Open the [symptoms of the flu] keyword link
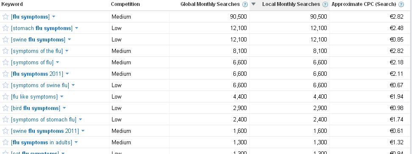This screenshot has width=412, height=154. pyautogui.click(x=37, y=51)
